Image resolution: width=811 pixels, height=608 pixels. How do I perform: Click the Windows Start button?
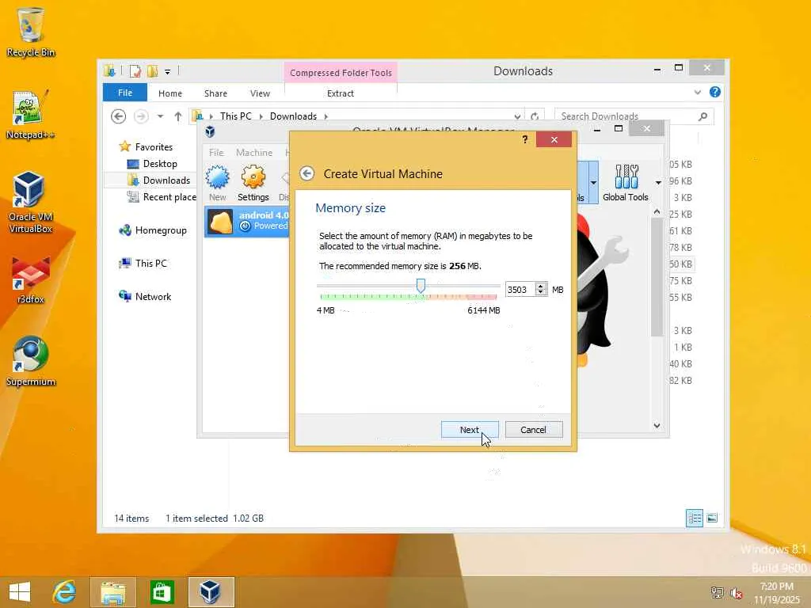20,592
